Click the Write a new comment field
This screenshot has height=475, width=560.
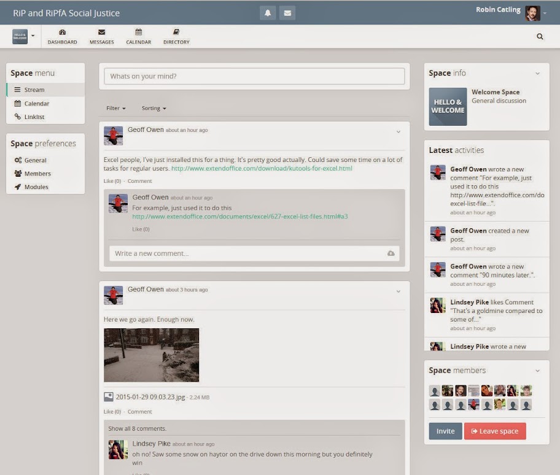pos(254,253)
